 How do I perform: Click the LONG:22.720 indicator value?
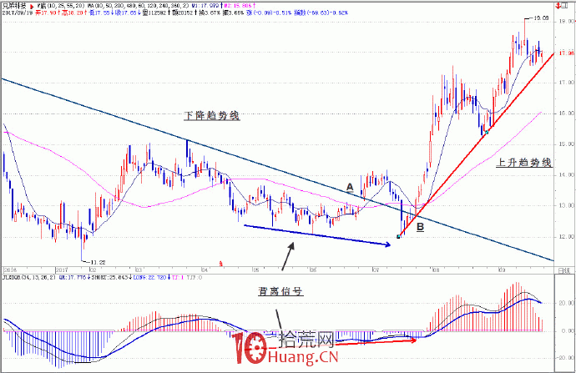tap(150, 278)
